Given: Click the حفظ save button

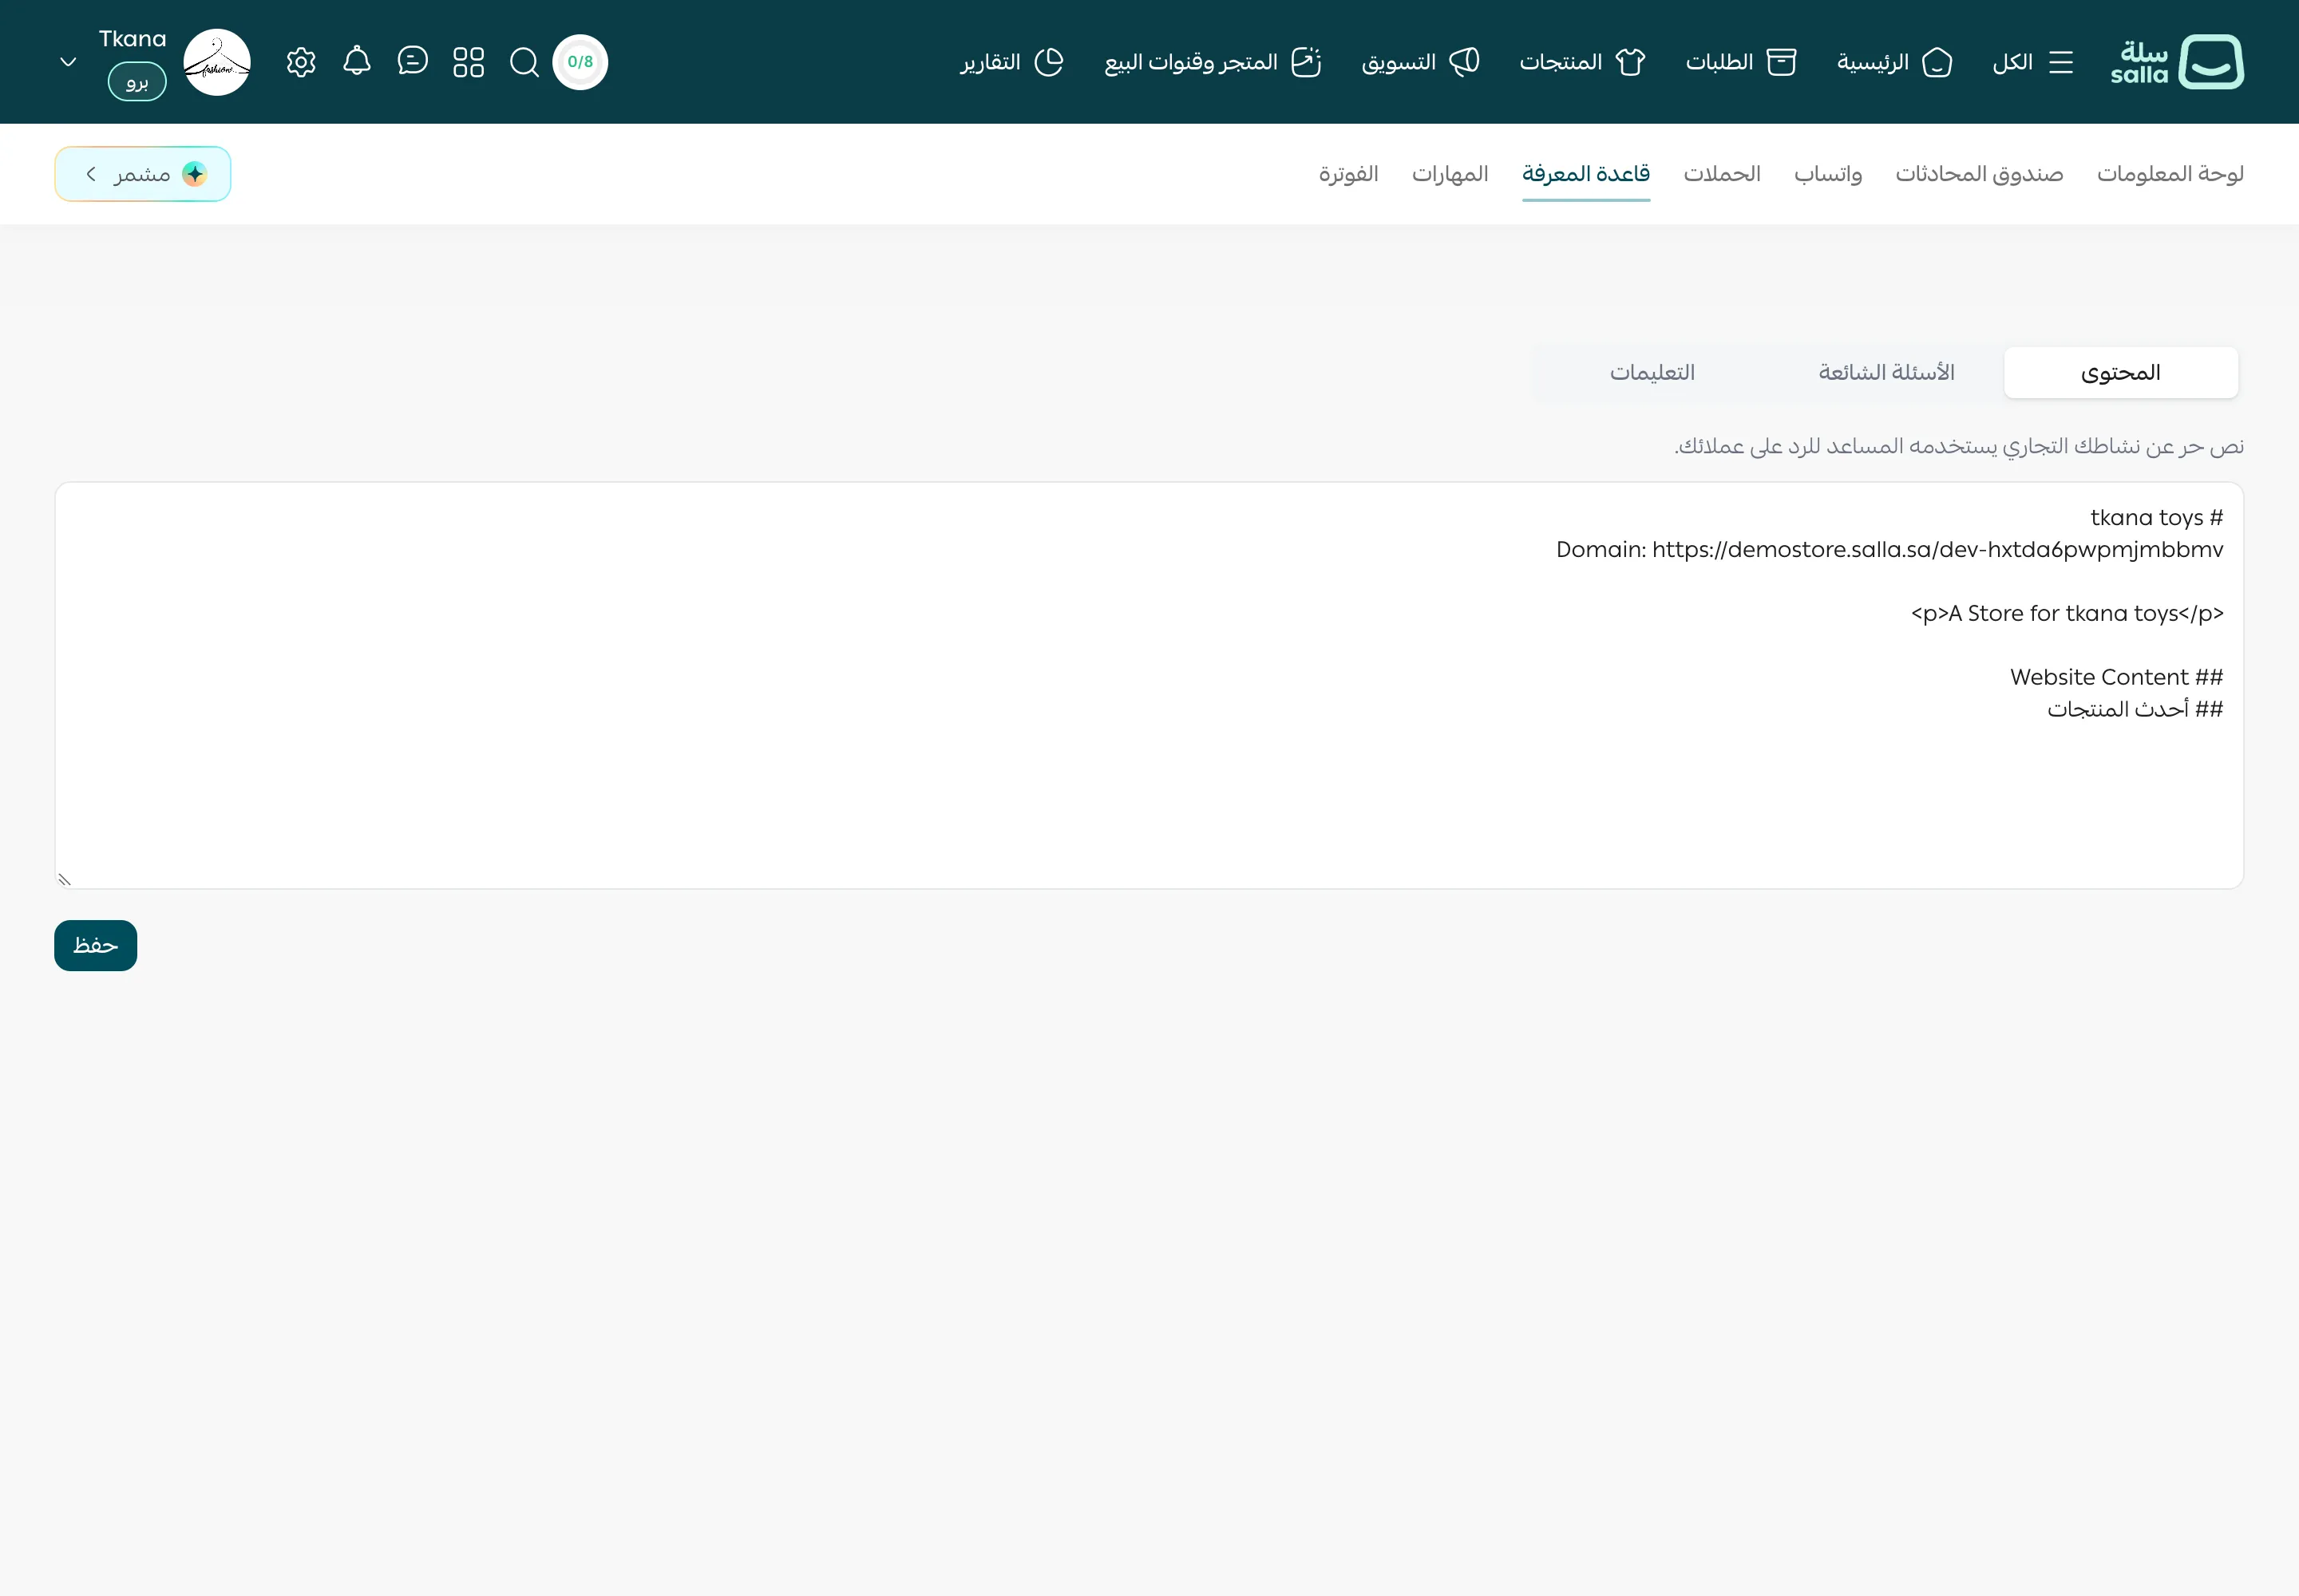Looking at the screenshot, I should pos(95,945).
